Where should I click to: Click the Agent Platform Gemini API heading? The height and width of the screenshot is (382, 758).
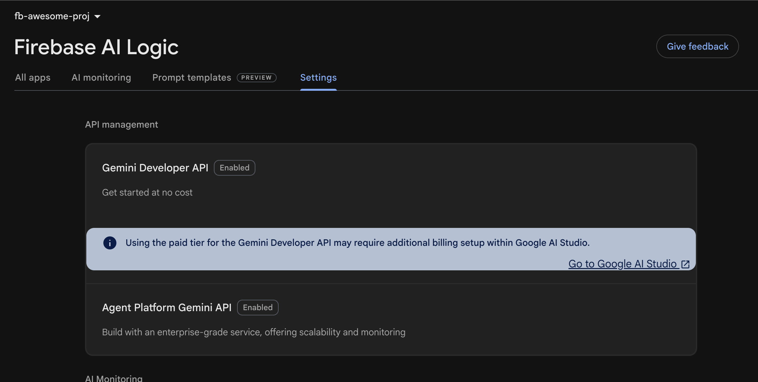click(167, 308)
